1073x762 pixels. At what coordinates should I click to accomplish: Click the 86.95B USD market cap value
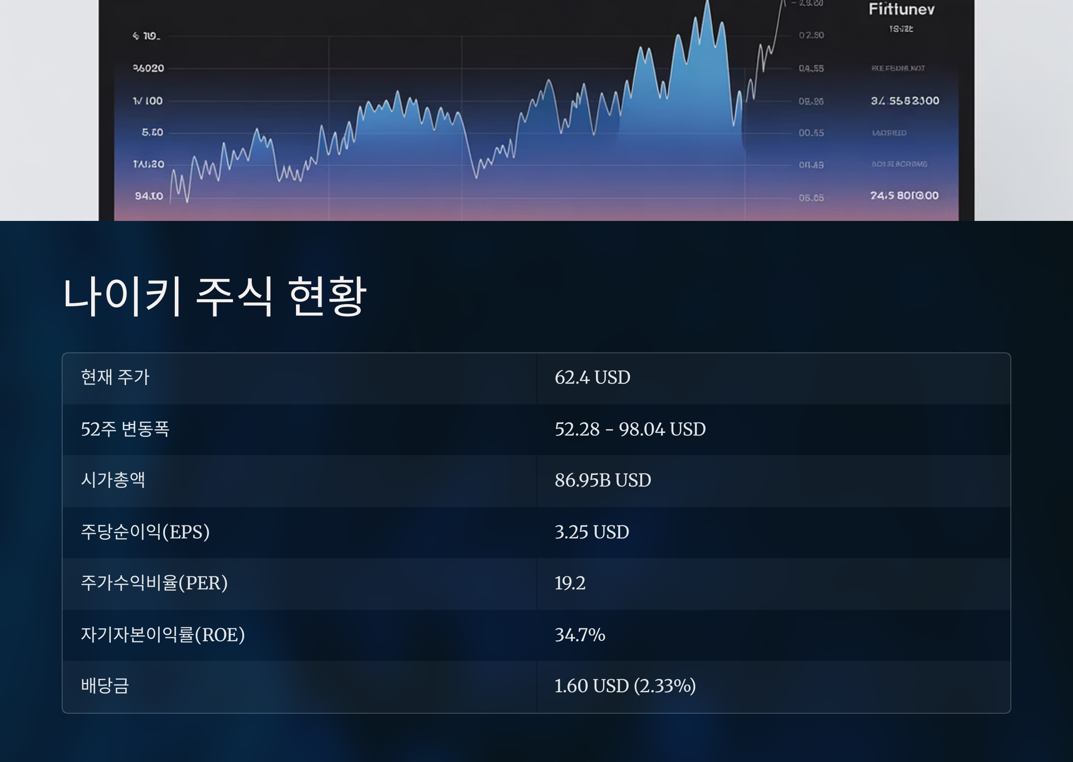603,480
